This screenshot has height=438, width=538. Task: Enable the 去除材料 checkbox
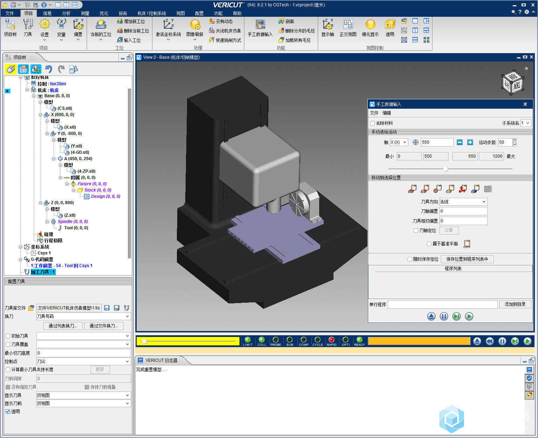point(373,123)
